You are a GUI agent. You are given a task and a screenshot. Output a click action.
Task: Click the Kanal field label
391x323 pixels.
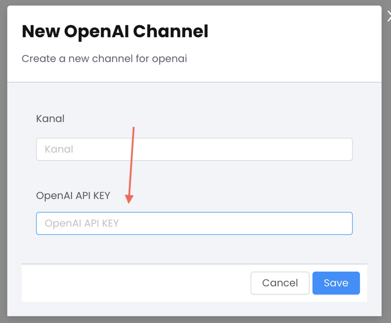coord(50,119)
